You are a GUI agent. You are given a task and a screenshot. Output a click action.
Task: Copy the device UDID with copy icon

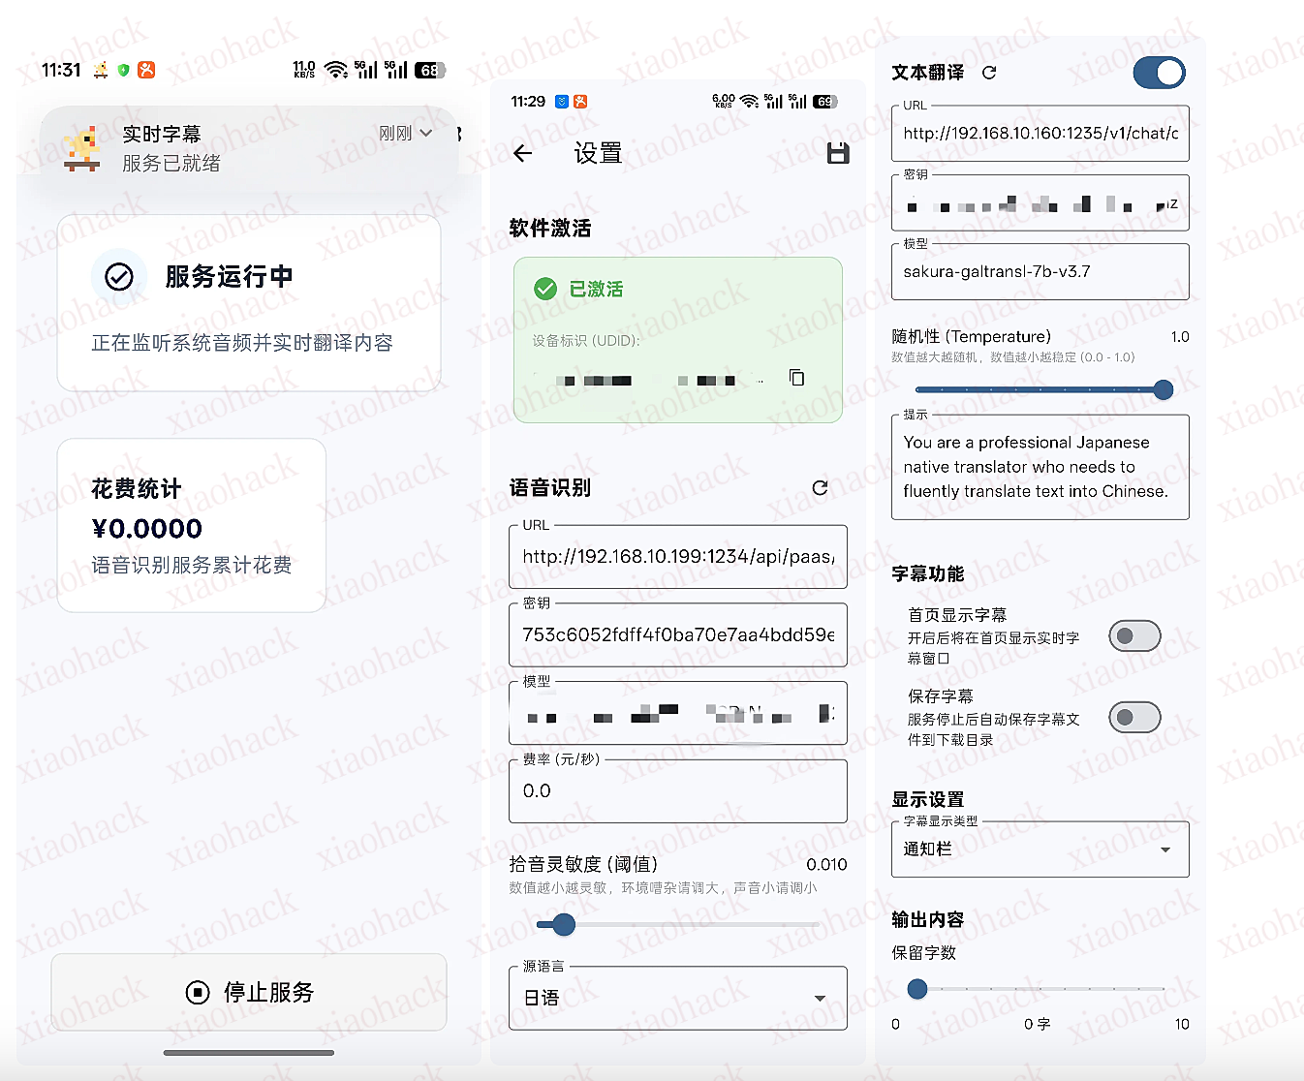pos(796,378)
